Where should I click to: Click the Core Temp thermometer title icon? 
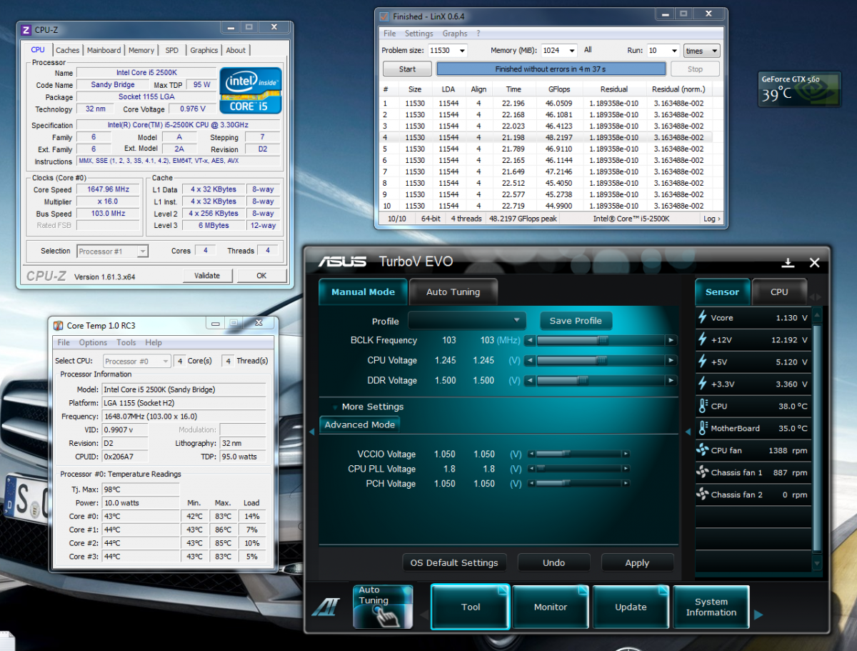pos(57,325)
